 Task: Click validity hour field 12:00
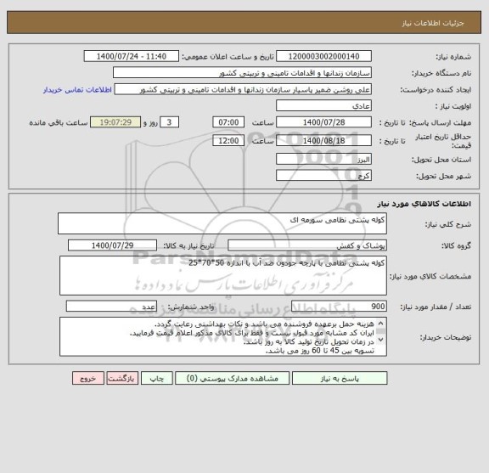(228, 140)
